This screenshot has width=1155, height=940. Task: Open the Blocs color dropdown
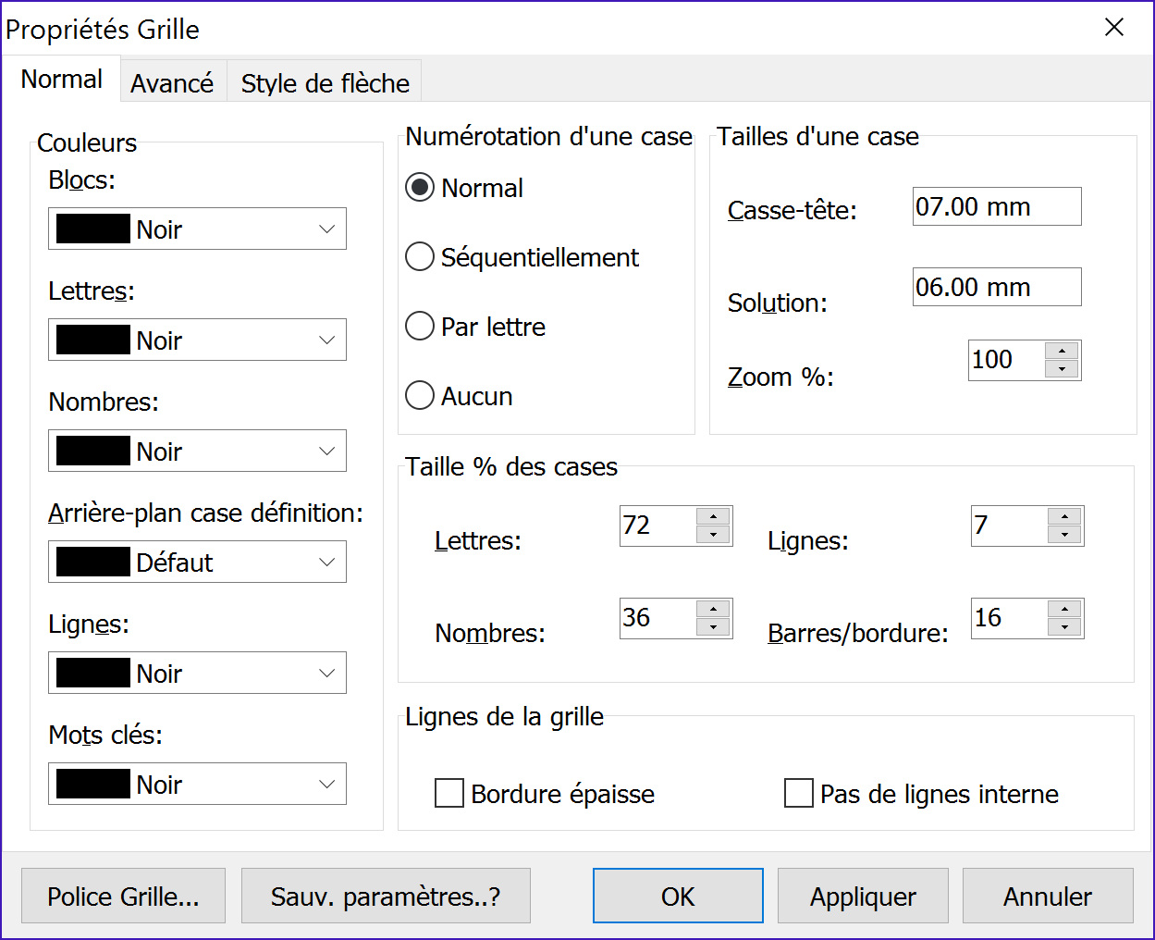point(197,229)
